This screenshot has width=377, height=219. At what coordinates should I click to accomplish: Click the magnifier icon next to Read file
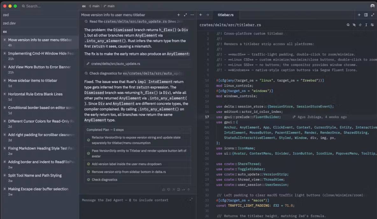[86, 22]
